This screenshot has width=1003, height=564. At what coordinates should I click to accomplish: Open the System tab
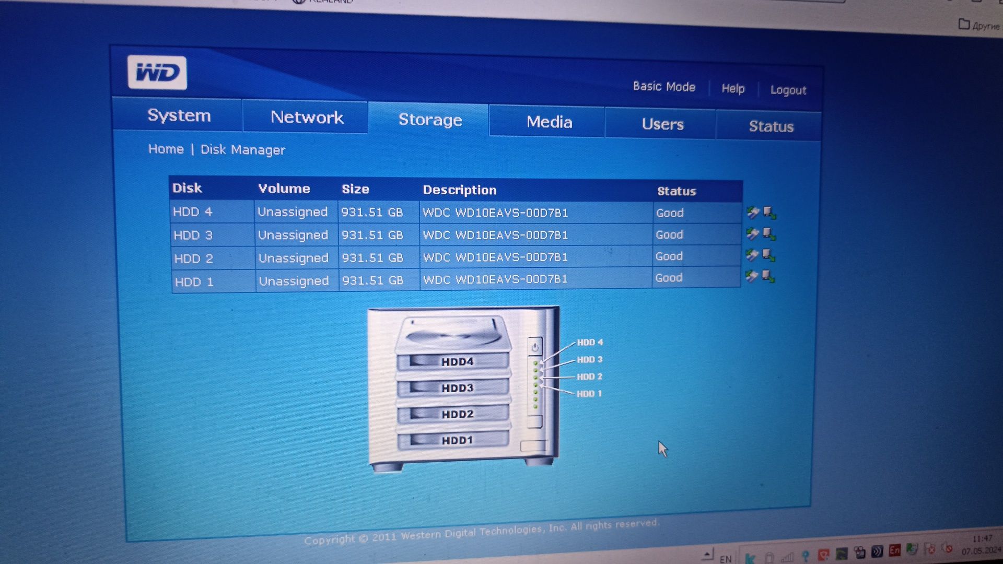(179, 115)
